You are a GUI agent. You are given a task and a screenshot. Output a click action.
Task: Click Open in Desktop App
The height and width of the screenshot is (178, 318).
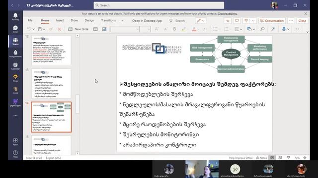(x=147, y=21)
